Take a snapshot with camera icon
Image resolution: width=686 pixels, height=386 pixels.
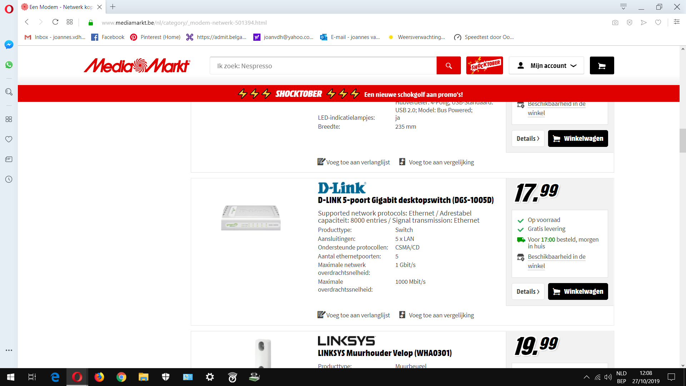coord(615,23)
